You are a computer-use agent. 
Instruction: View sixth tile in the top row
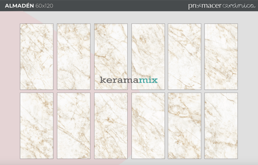tap(221, 57)
